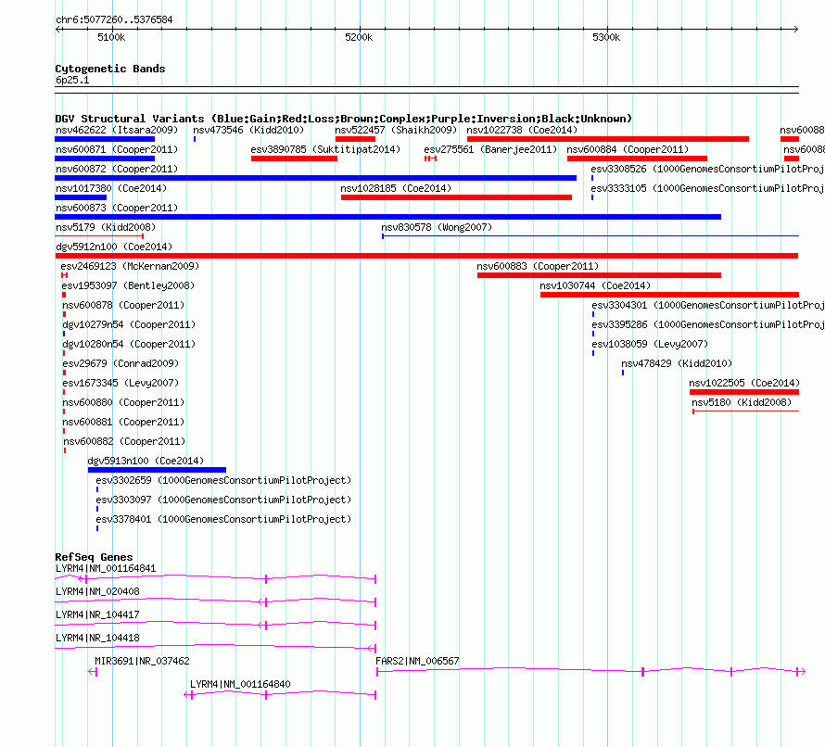Viewport: 825px width, 747px height.
Task: Open the nsv600881 (Cooper2011) label
Action: click(123, 422)
